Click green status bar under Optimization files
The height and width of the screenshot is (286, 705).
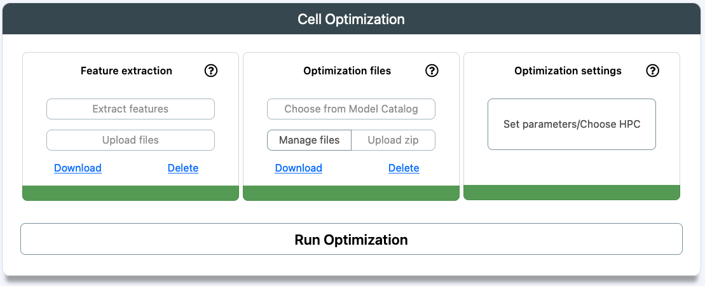(351, 193)
